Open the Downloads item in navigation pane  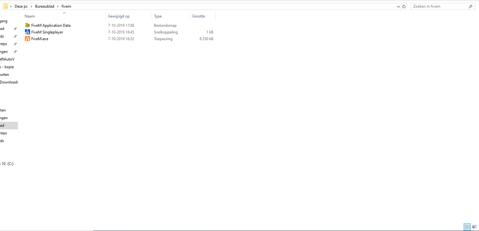pyautogui.click(x=9, y=82)
